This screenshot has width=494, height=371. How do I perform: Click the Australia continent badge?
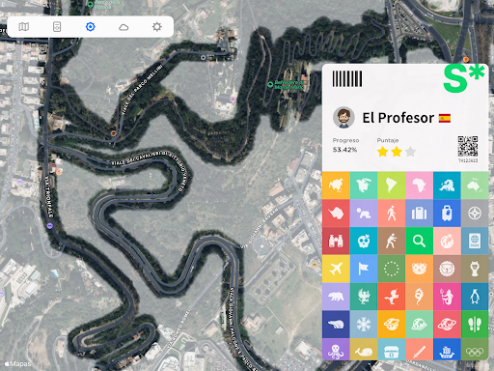point(475,185)
